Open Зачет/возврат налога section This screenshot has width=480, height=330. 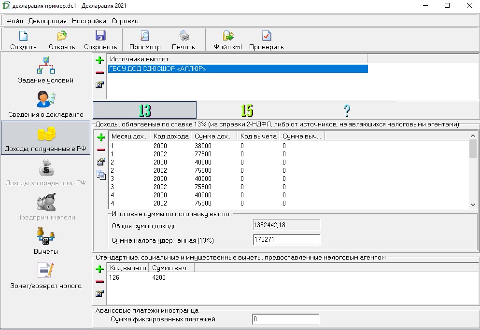pyautogui.click(x=46, y=275)
